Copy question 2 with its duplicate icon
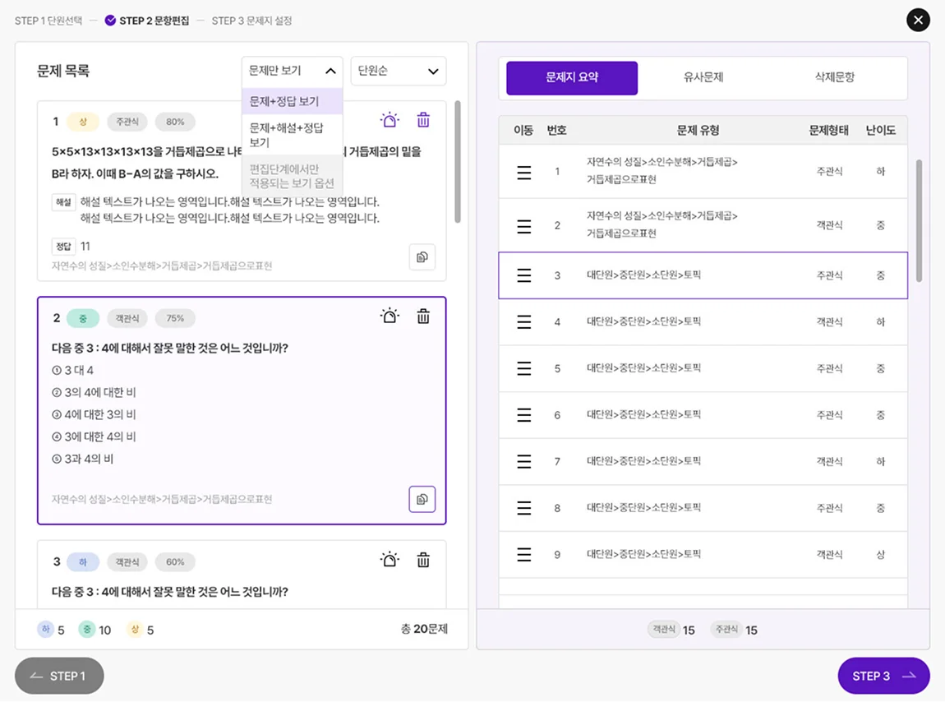Screen dimensions: 945x702 pos(422,499)
